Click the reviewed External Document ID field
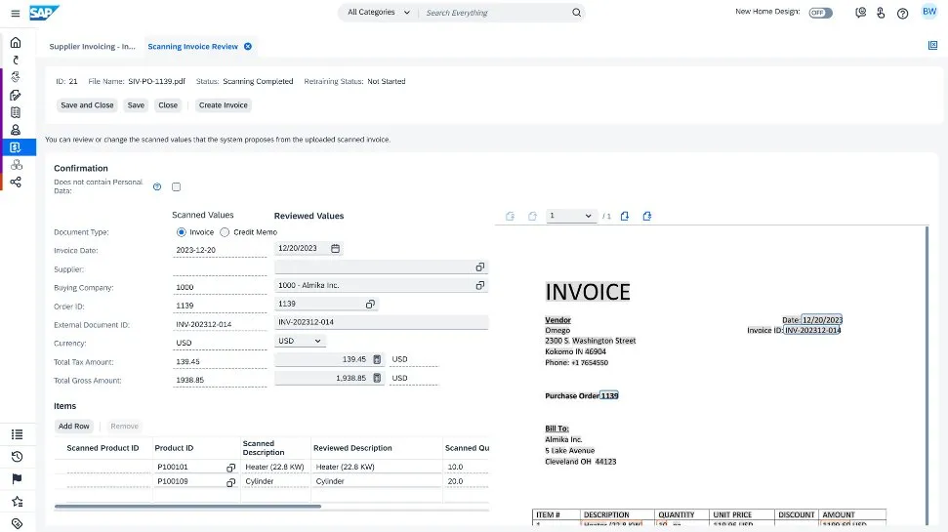This screenshot has height=532, width=948. (x=382, y=322)
